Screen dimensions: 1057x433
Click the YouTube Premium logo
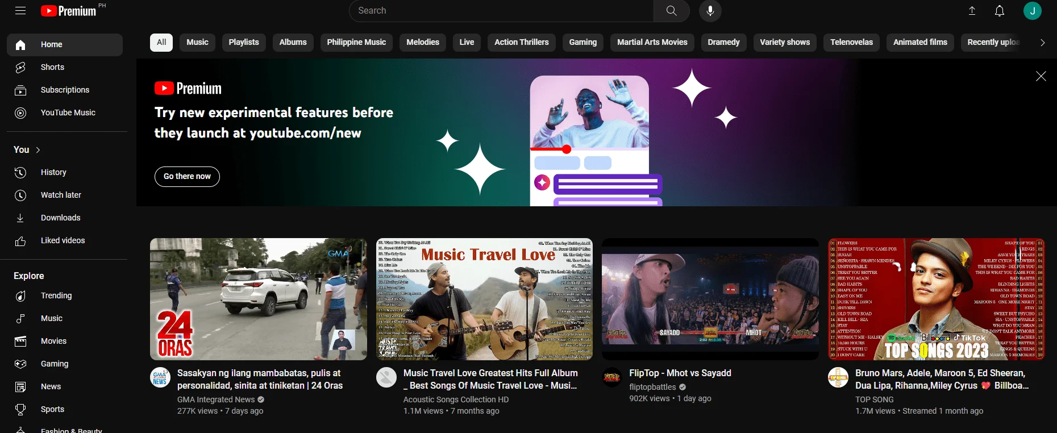click(x=69, y=11)
